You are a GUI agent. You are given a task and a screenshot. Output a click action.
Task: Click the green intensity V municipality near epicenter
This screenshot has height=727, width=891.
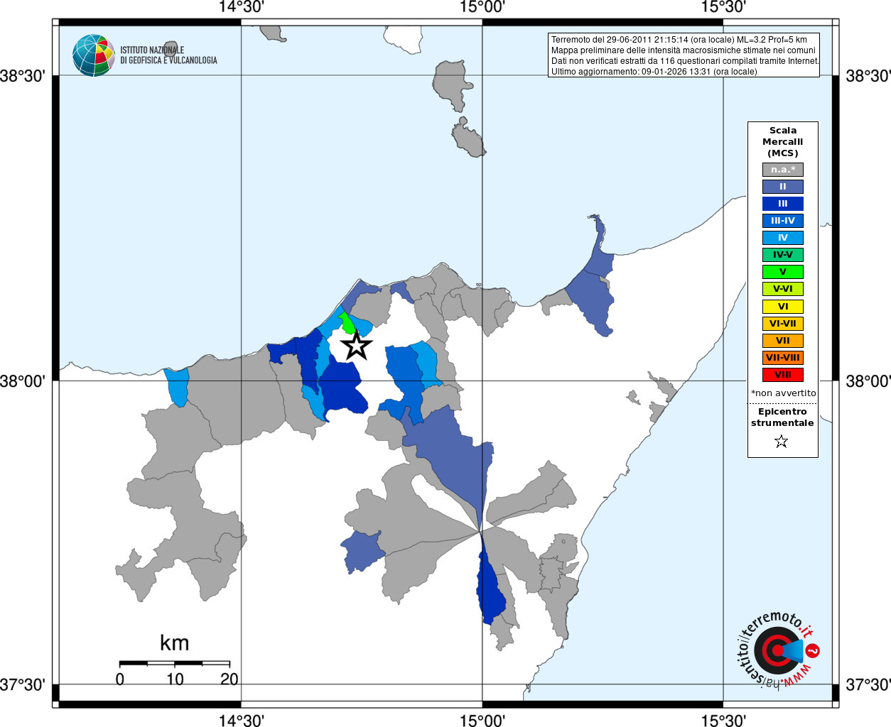click(346, 323)
